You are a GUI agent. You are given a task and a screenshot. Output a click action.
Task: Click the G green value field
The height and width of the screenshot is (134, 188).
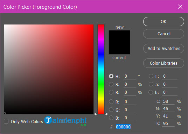click(x=130, y=110)
